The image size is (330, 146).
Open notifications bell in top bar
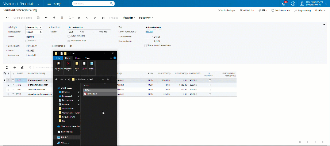tap(284, 4)
